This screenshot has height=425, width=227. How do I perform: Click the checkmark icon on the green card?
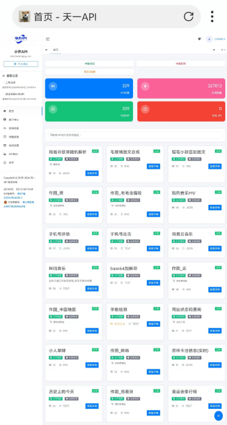tap(53, 109)
